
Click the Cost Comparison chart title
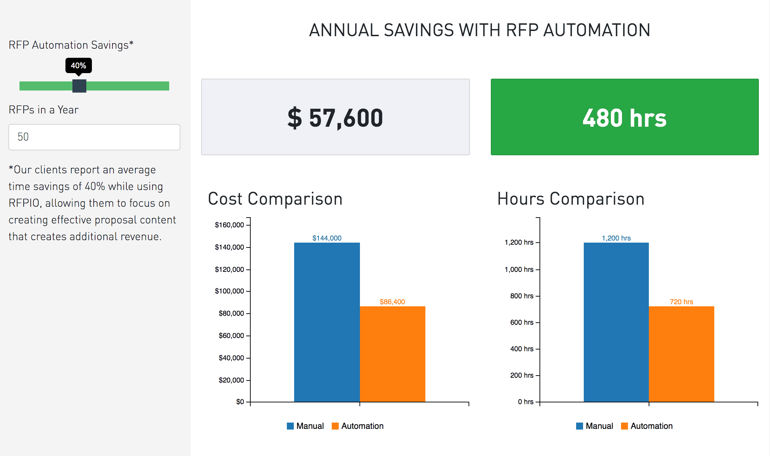pyautogui.click(x=275, y=199)
